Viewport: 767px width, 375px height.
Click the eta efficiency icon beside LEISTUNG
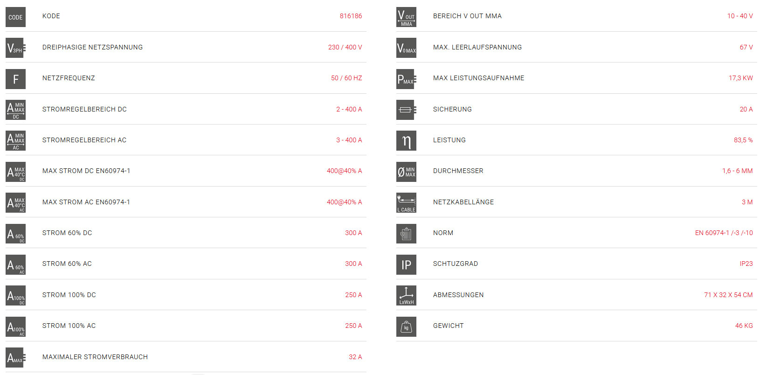click(406, 140)
